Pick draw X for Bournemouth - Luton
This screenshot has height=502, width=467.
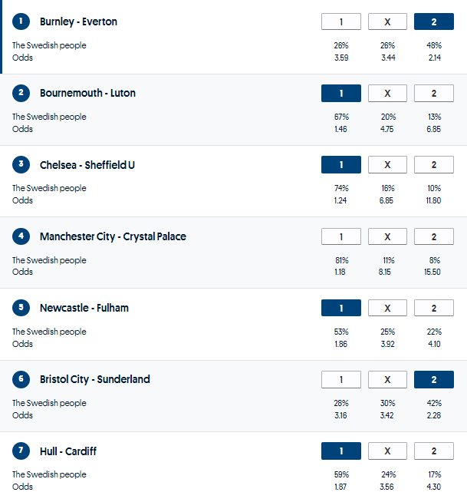387,94
